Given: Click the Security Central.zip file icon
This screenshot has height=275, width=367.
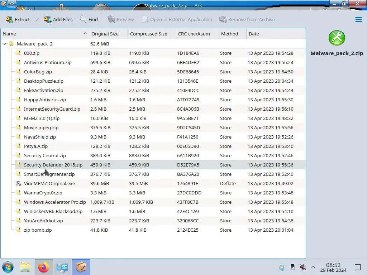Looking at the screenshot, I should (19, 155).
